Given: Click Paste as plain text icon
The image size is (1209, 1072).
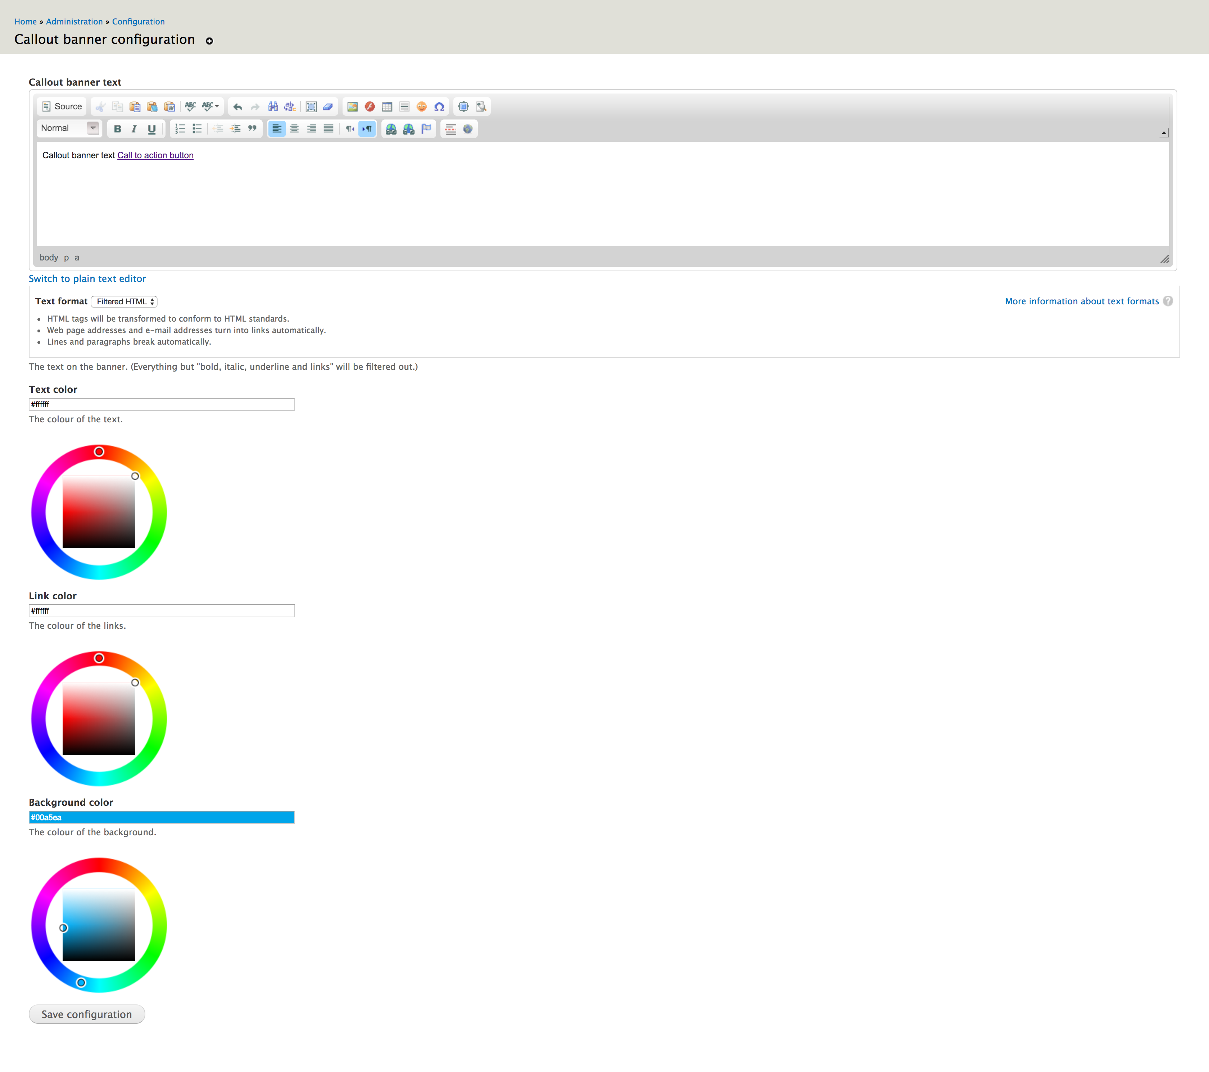Looking at the screenshot, I should coord(152,106).
